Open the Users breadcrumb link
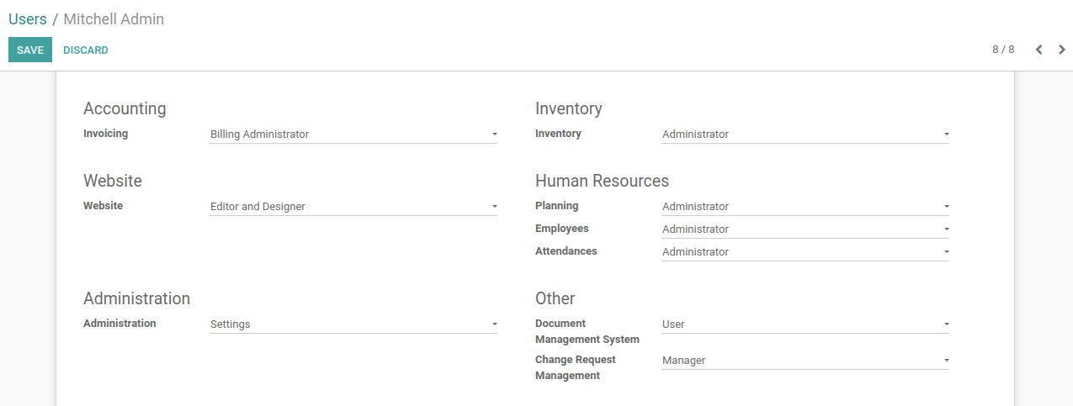The width and height of the screenshot is (1073, 406). point(28,18)
